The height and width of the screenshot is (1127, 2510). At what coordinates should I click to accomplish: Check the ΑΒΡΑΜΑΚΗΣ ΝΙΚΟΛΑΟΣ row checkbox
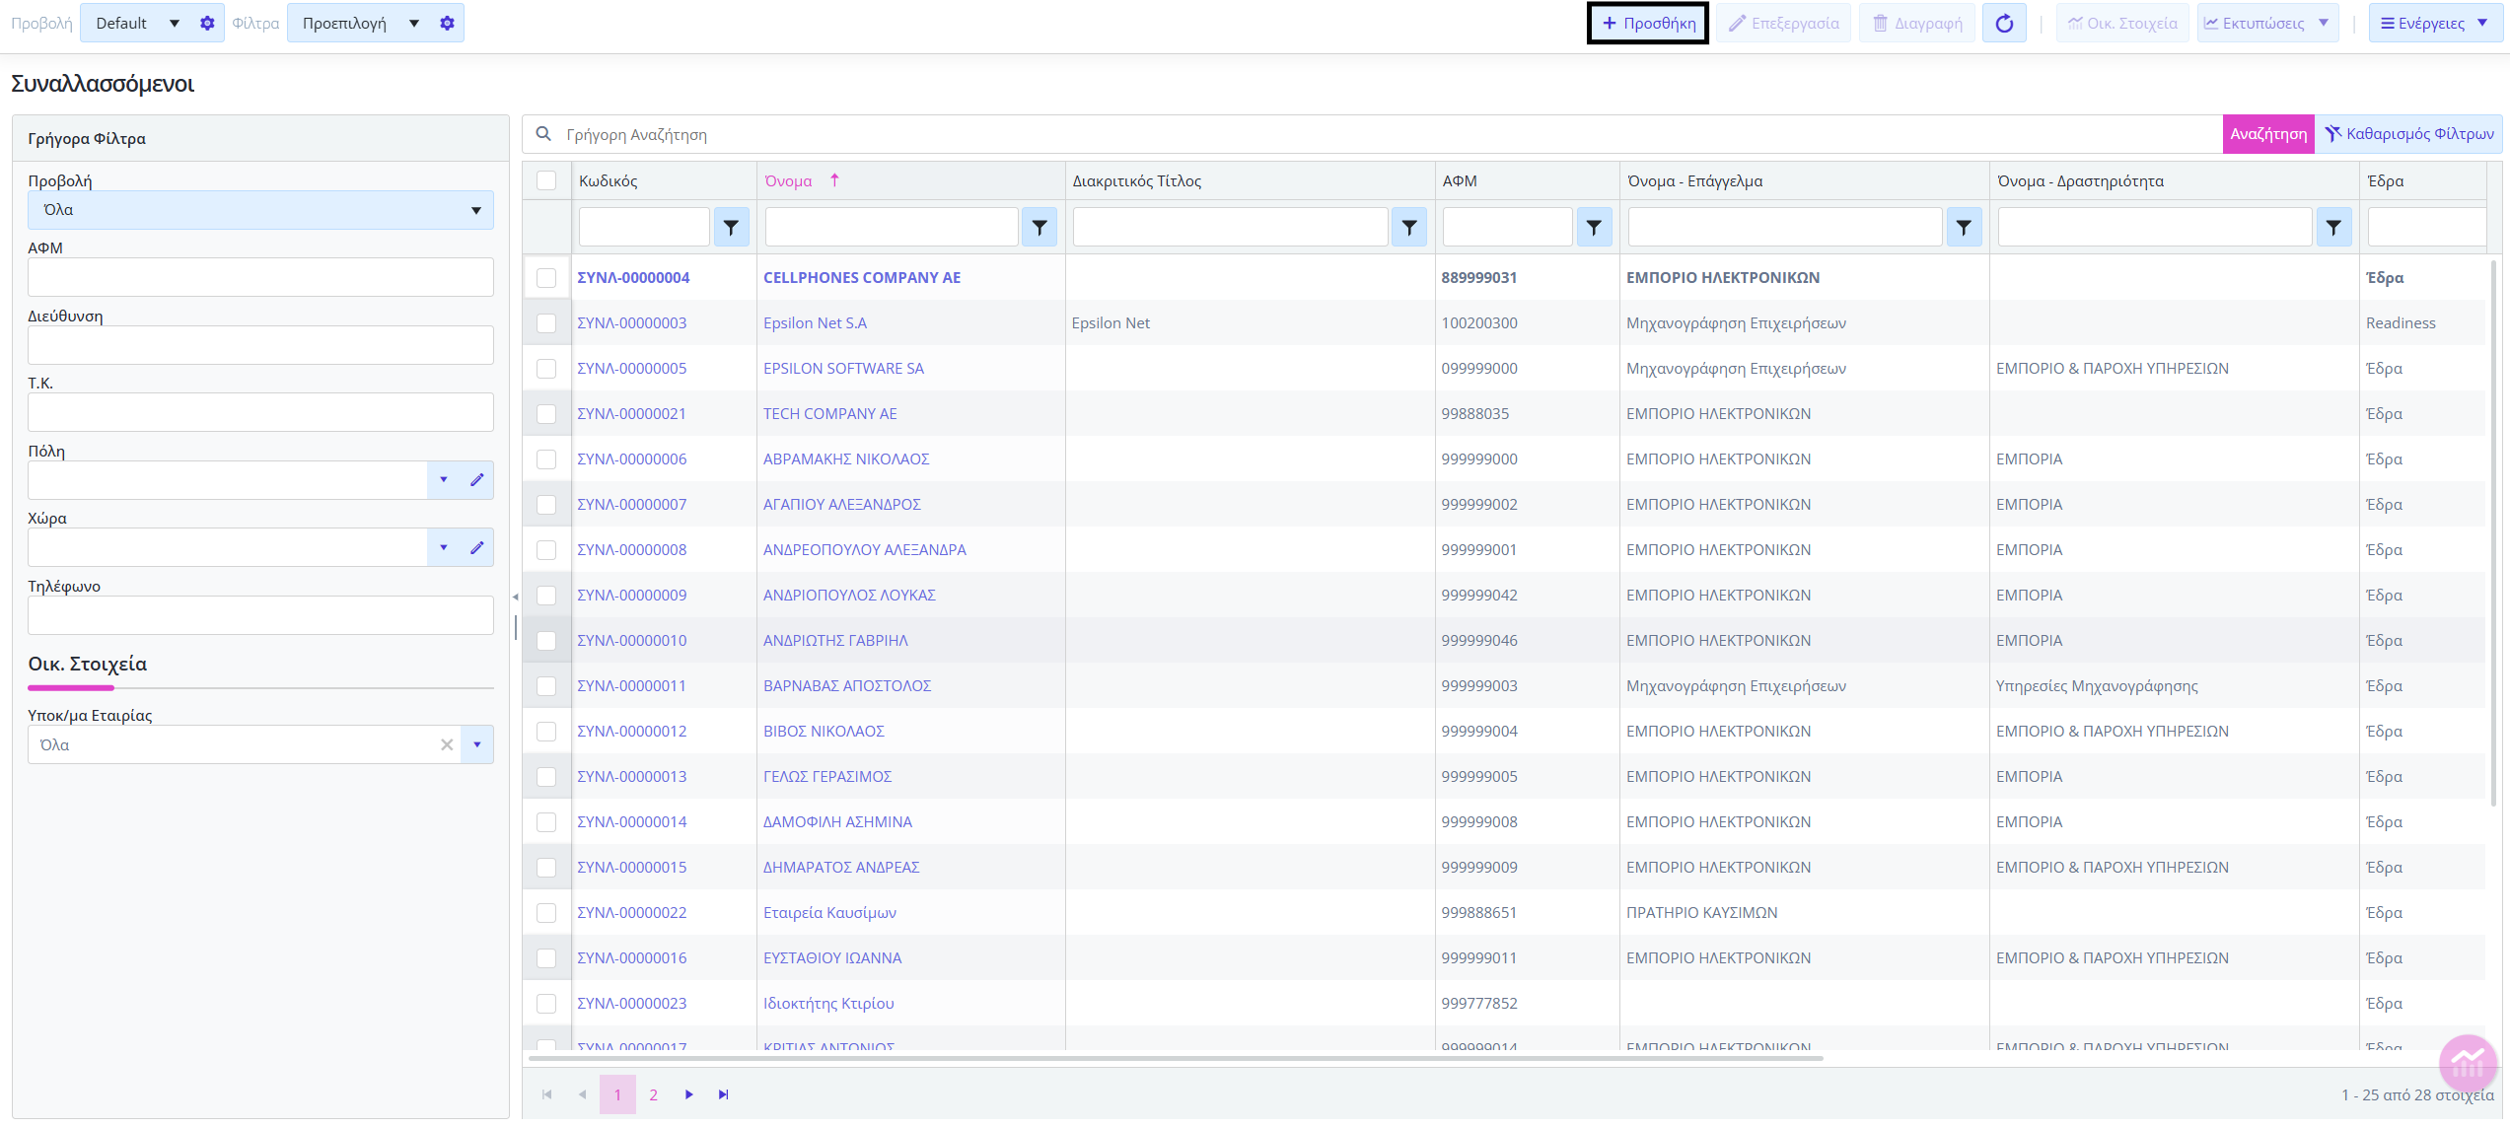tap(546, 458)
